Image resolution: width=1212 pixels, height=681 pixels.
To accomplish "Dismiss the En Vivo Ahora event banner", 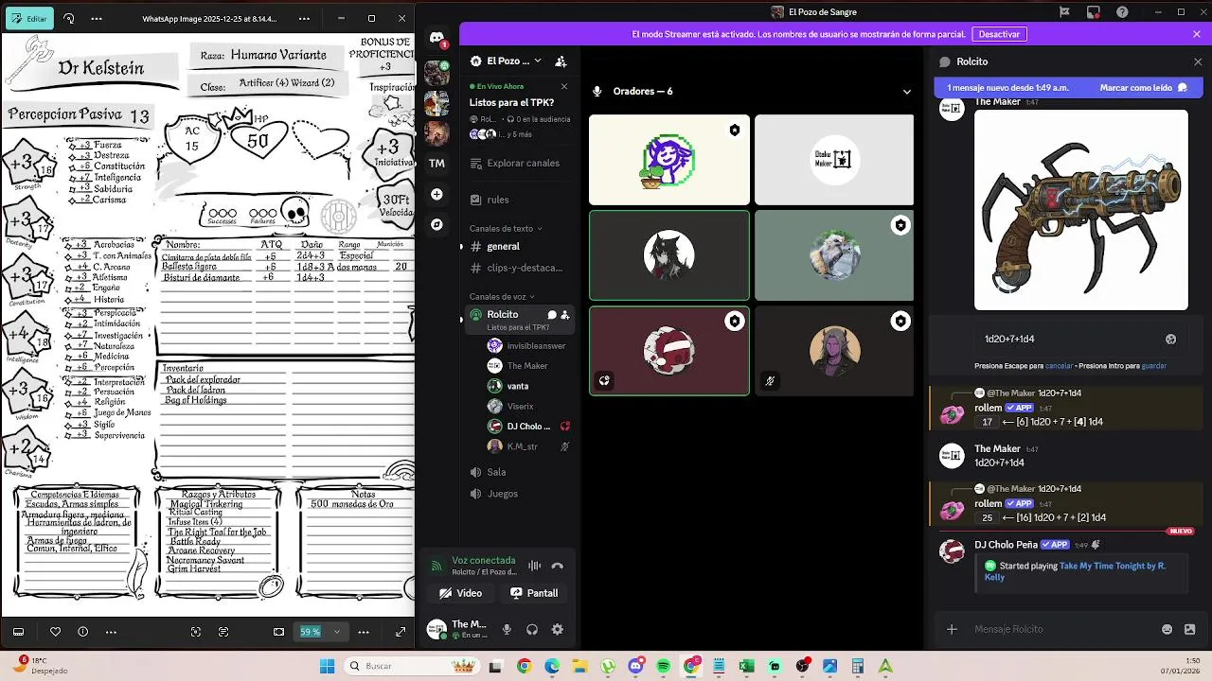I will [x=564, y=86].
